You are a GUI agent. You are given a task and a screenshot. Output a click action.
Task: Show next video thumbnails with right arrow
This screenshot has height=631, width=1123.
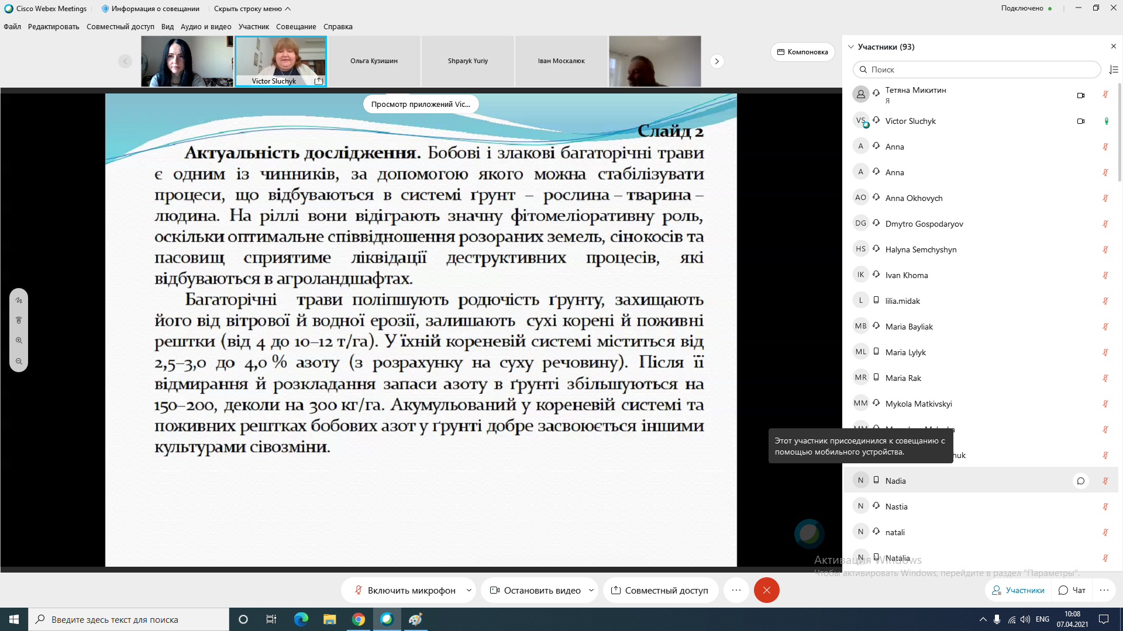coord(716,61)
